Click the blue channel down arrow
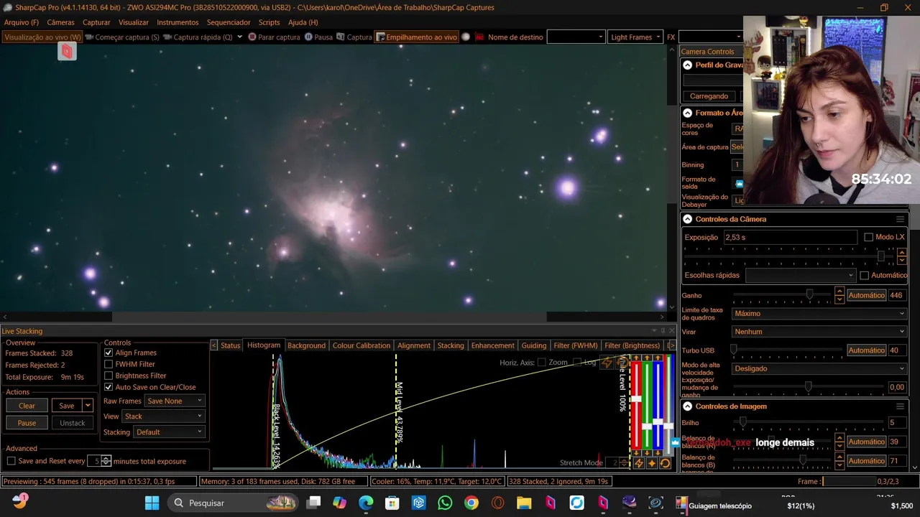 tap(658, 453)
